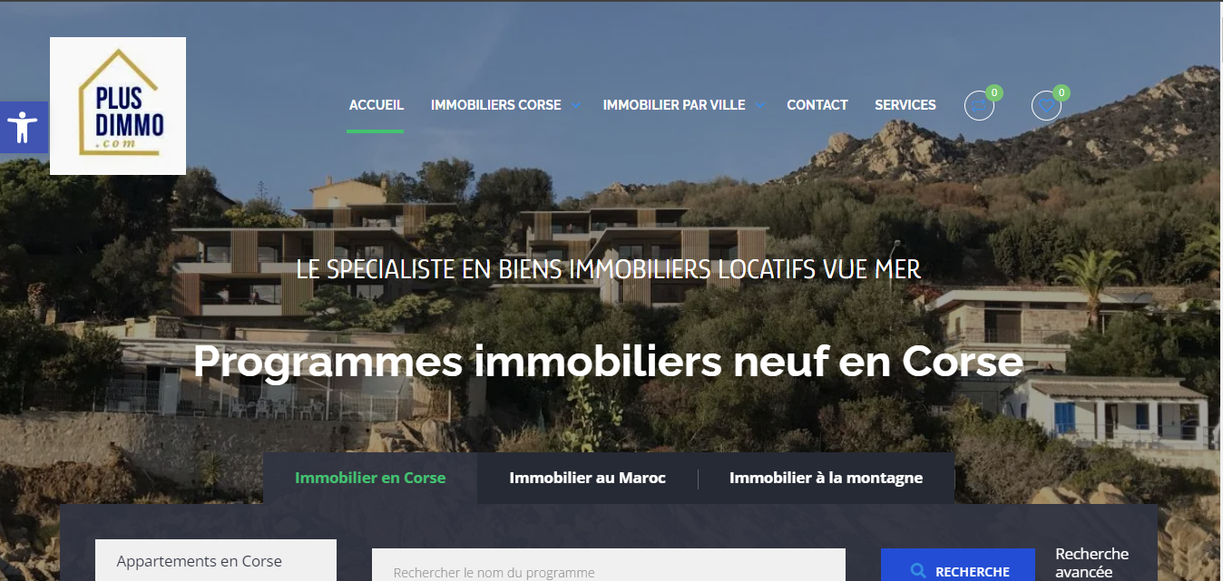
Task: Open the Services page
Action: pyautogui.click(x=905, y=105)
